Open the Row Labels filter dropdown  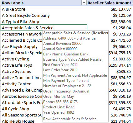click(84, 3)
